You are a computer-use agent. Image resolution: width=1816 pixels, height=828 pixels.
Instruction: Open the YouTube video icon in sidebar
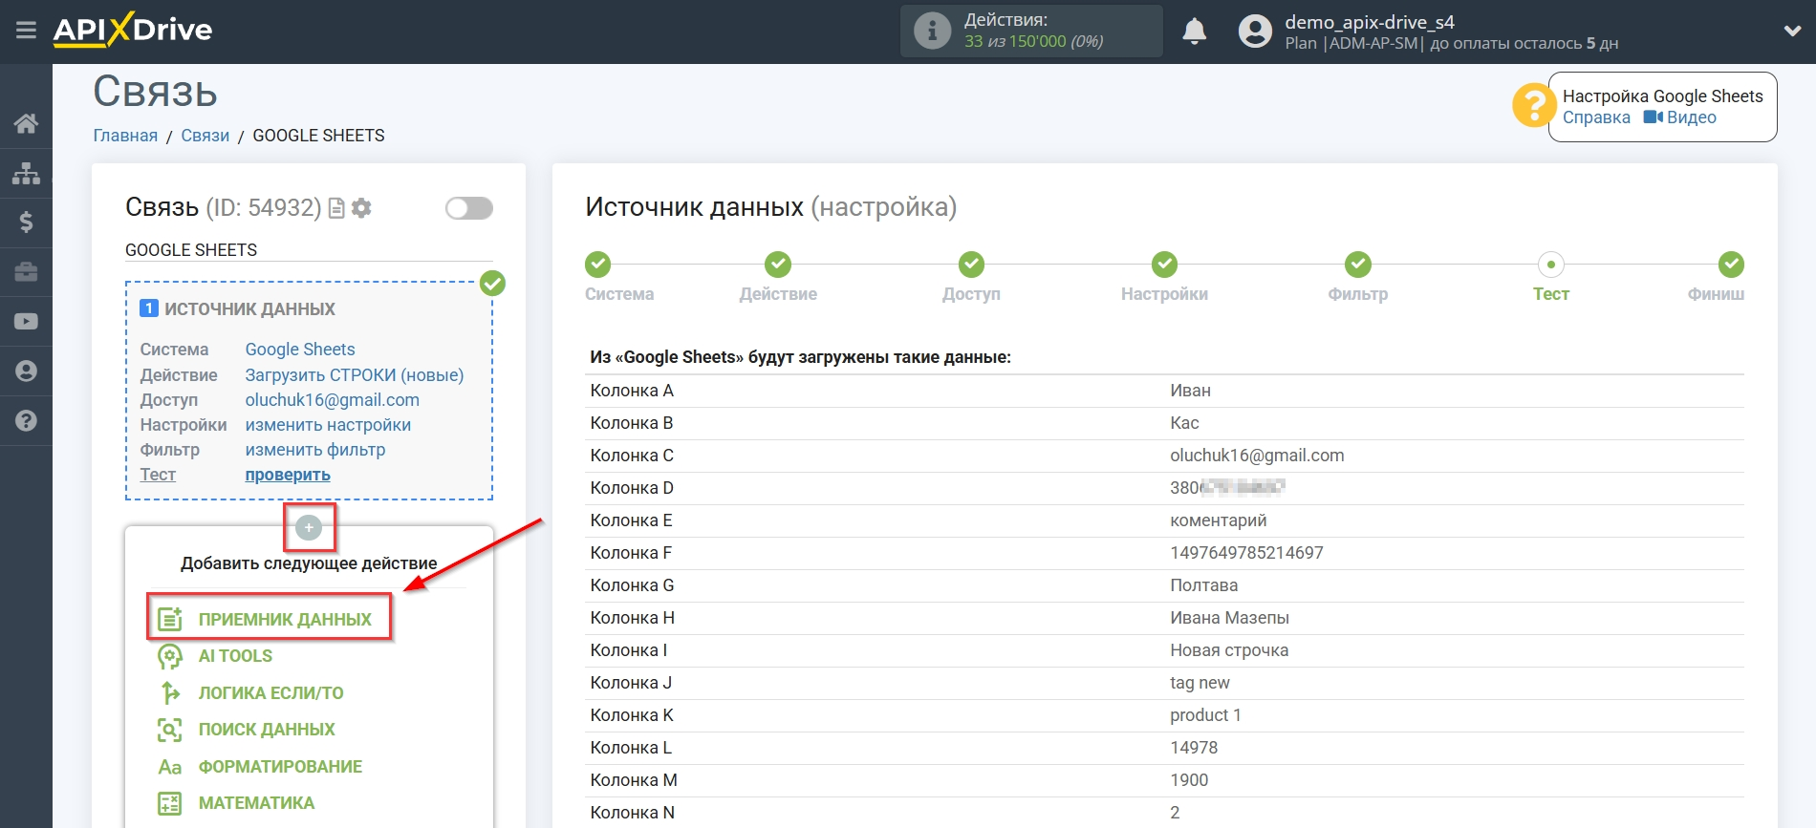coord(26,322)
